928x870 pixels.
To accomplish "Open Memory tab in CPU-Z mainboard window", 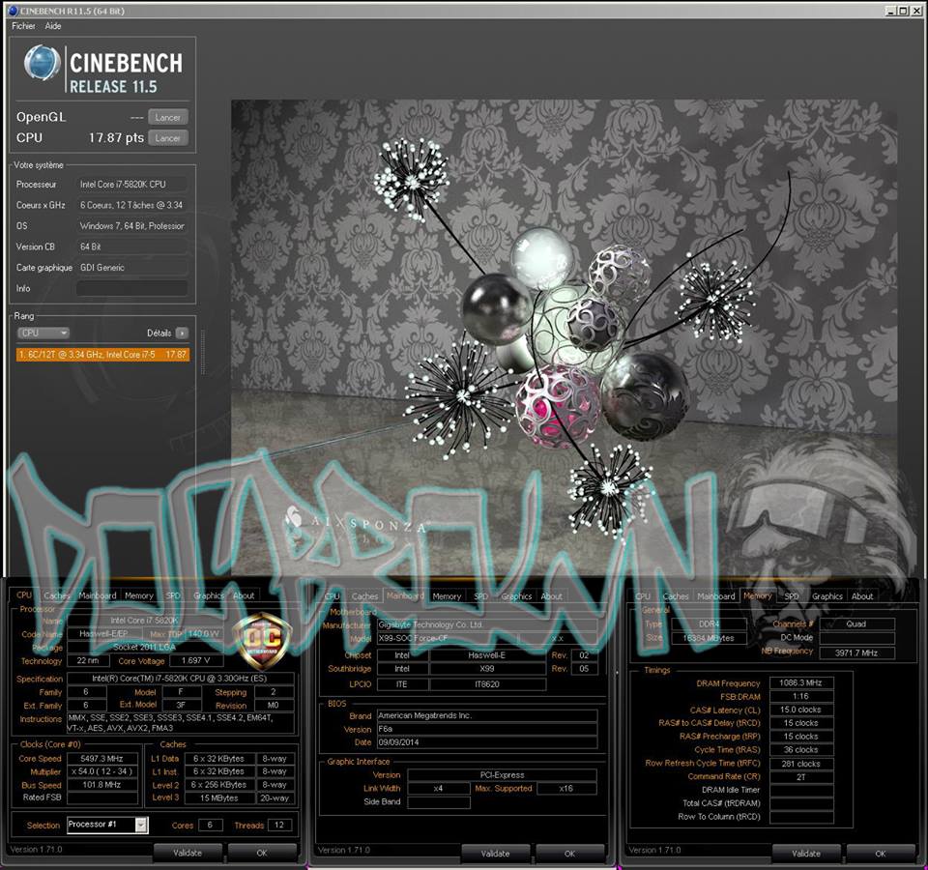I will point(447,596).
